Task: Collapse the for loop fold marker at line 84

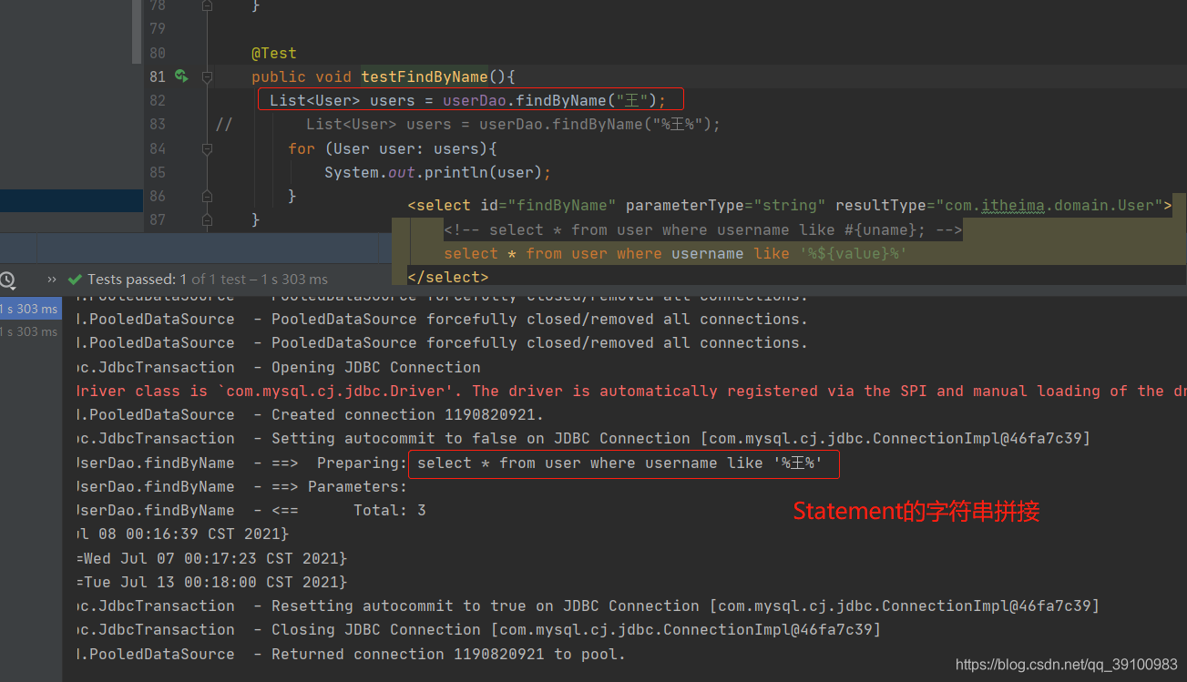Action: [207, 148]
